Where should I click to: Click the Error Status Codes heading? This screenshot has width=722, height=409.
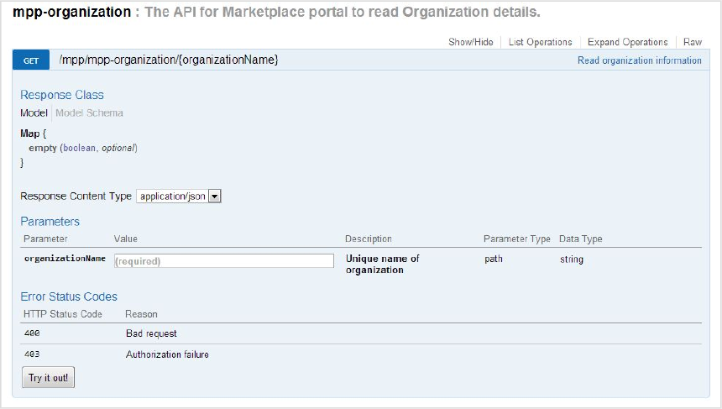pyautogui.click(x=69, y=296)
